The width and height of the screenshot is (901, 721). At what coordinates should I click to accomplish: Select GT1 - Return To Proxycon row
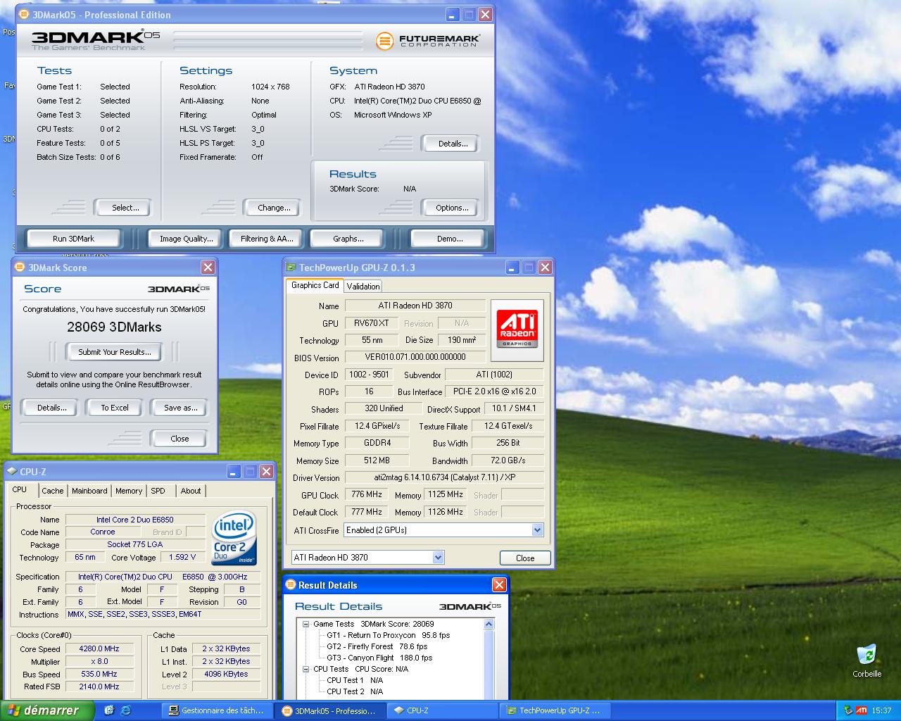(388, 635)
